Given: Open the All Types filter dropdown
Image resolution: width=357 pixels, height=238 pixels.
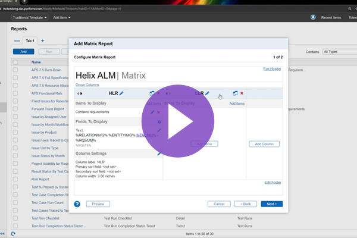Looking at the screenshot, I should tap(340, 52).
